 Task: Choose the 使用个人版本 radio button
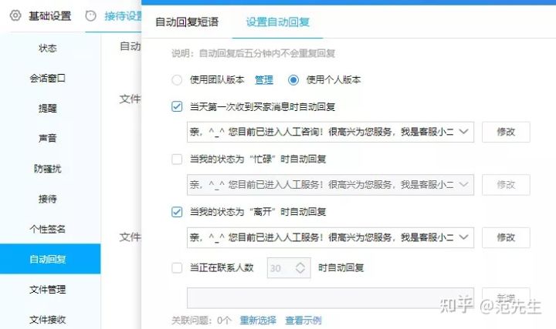point(293,80)
